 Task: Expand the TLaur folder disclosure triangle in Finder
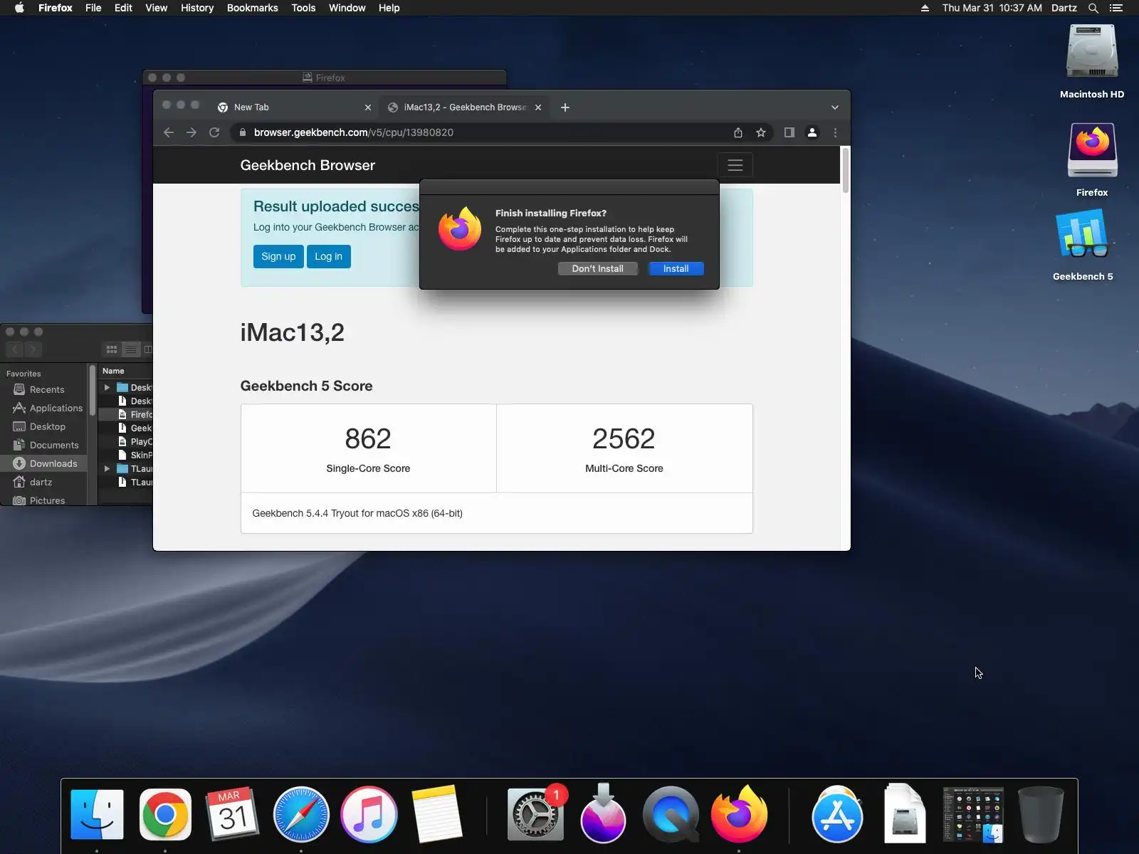(x=107, y=468)
